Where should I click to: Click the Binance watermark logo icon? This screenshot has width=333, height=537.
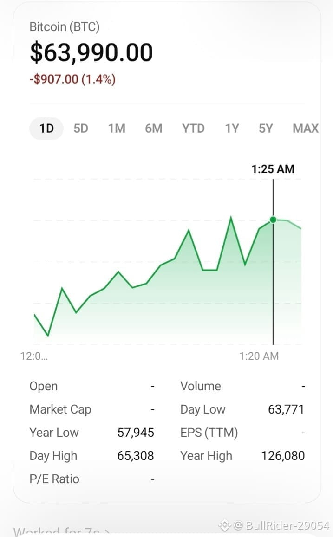point(225,525)
